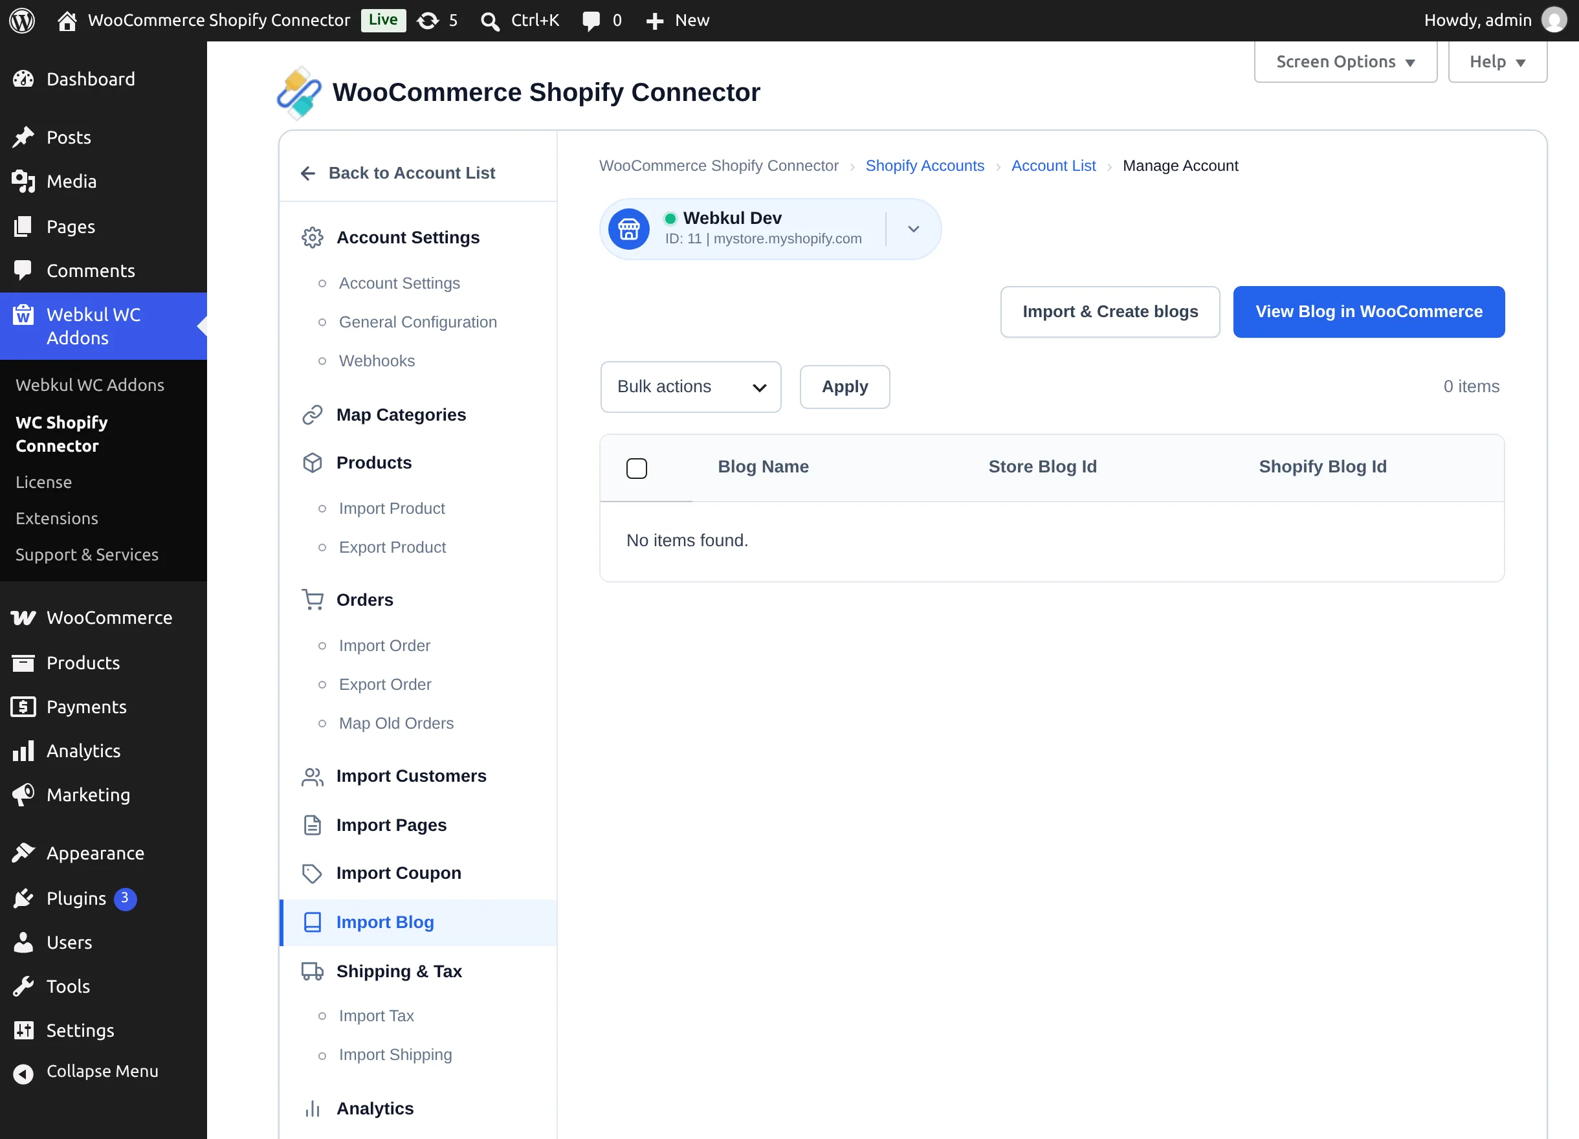
Task: Follow the Shopify Accounts breadcrumb link
Action: [925, 166]
